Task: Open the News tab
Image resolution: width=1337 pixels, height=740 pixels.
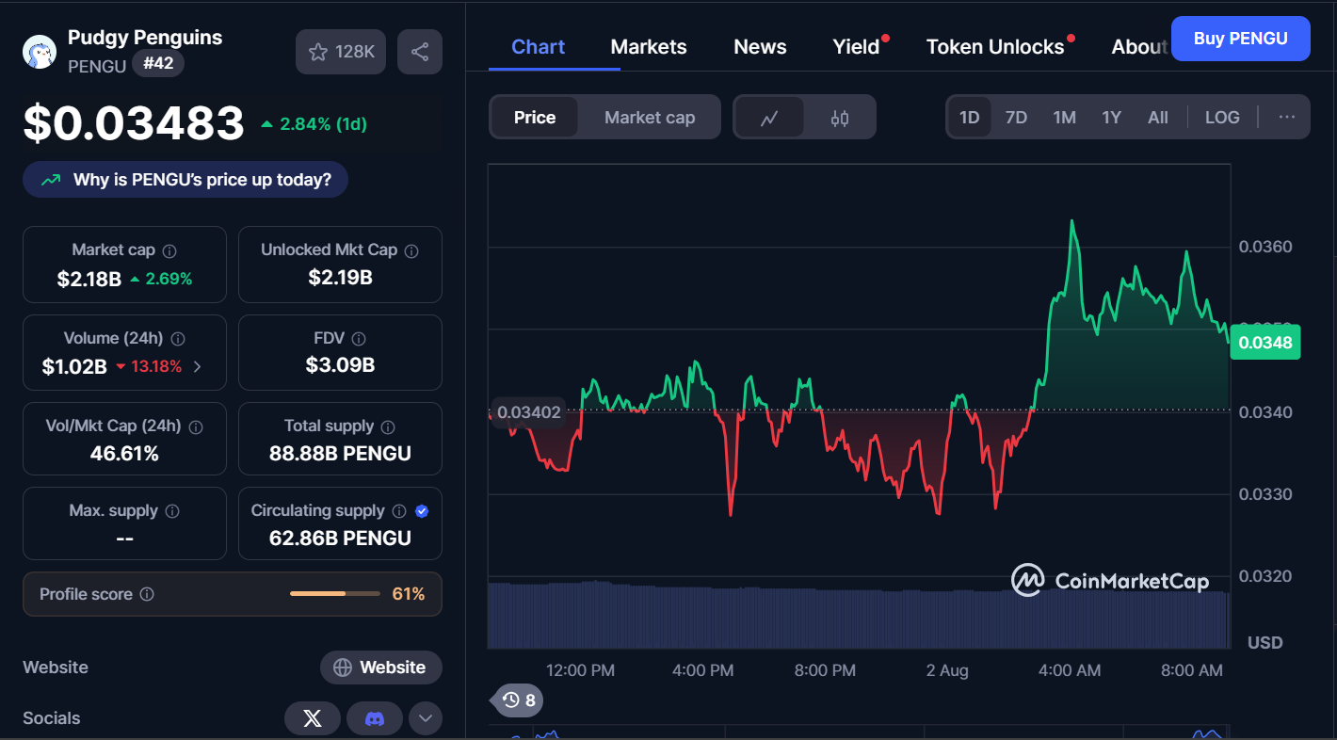Action: [x=760, y=47]
